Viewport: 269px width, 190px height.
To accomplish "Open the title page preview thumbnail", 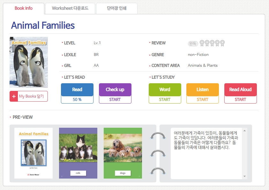I will (x=34, y=153).
